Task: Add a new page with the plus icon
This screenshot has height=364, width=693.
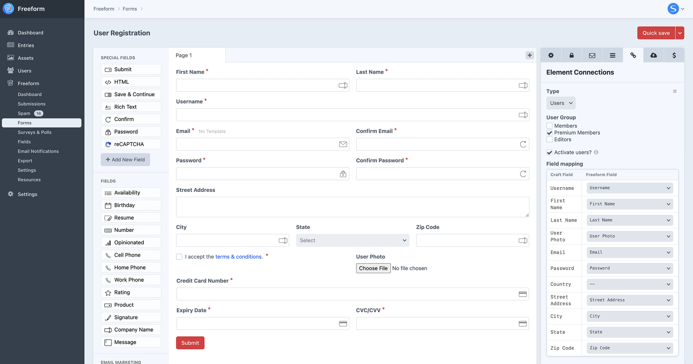Action: 530,55
